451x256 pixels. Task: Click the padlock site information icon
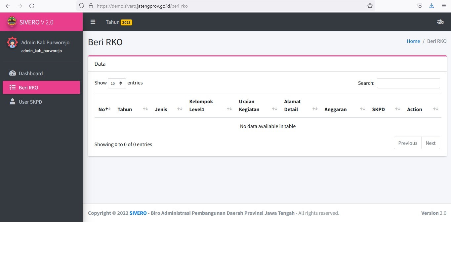[x=91, y=6]
